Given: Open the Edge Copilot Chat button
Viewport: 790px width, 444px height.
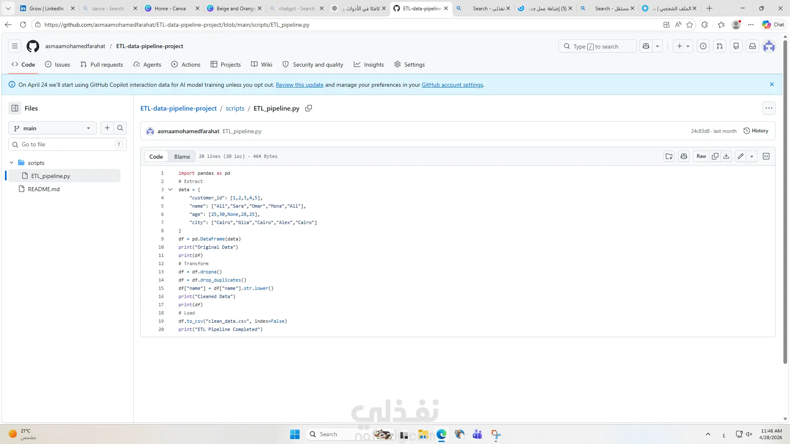Looking at the screenshot, I should pos(773,25).
